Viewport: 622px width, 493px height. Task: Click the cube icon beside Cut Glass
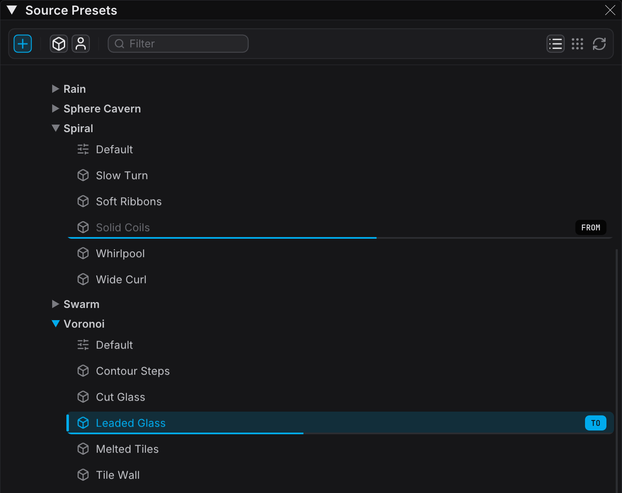pyautogui.click(x=83, y=397)
